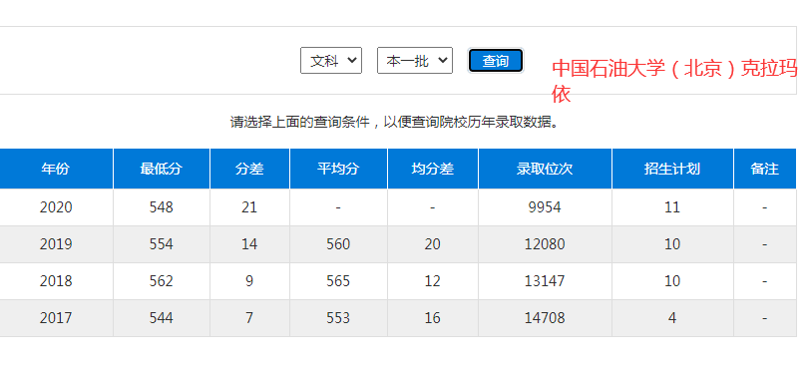This screenshot has height=371, width=809.
Task: Click the 招生计划 column header
Action: [672, 169]
